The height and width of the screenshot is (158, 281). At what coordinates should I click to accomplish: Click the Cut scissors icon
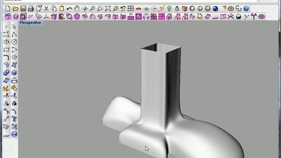pyautogui.click(x=47, y=8)
